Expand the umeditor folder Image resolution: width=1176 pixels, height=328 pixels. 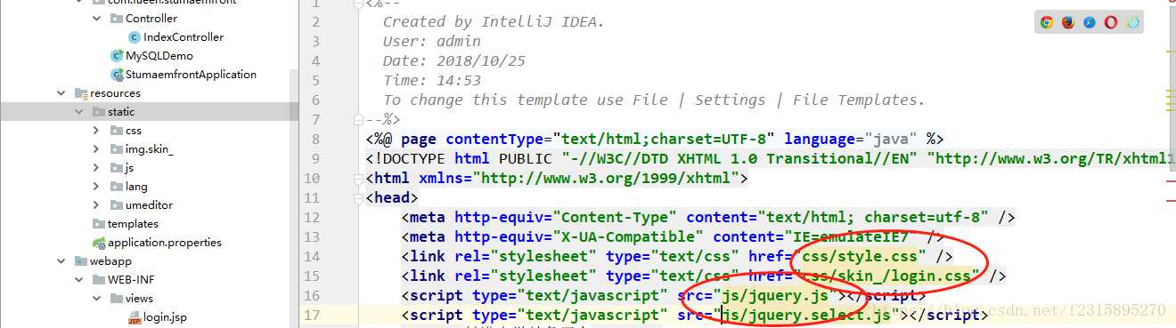coord(96,205)
